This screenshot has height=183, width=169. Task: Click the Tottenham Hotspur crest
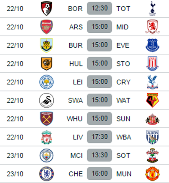(x=153, y=9)
